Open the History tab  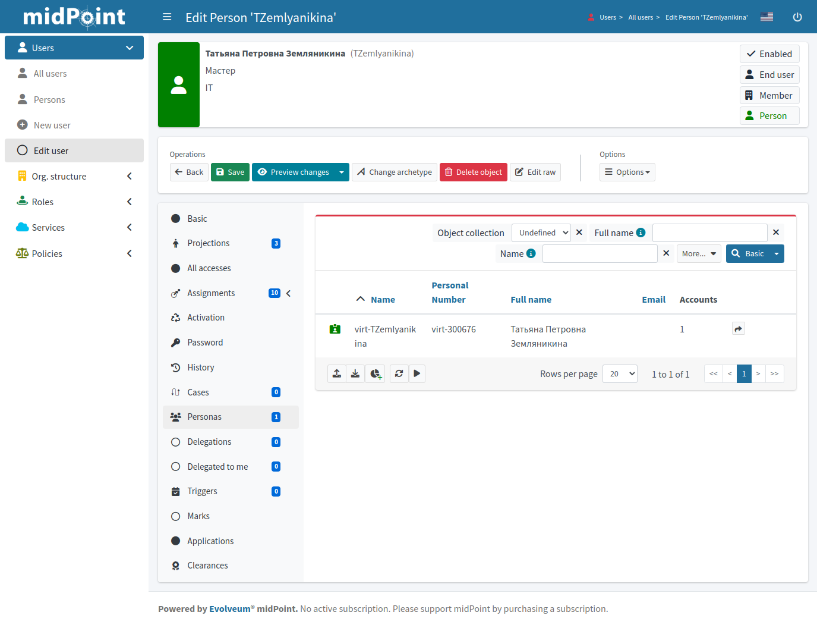(x=231, y=368)
